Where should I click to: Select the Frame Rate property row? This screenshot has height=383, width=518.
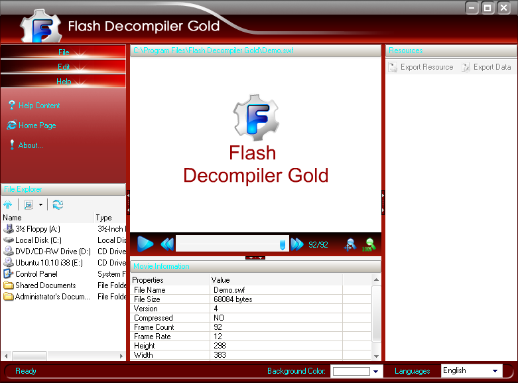(251, 337)
